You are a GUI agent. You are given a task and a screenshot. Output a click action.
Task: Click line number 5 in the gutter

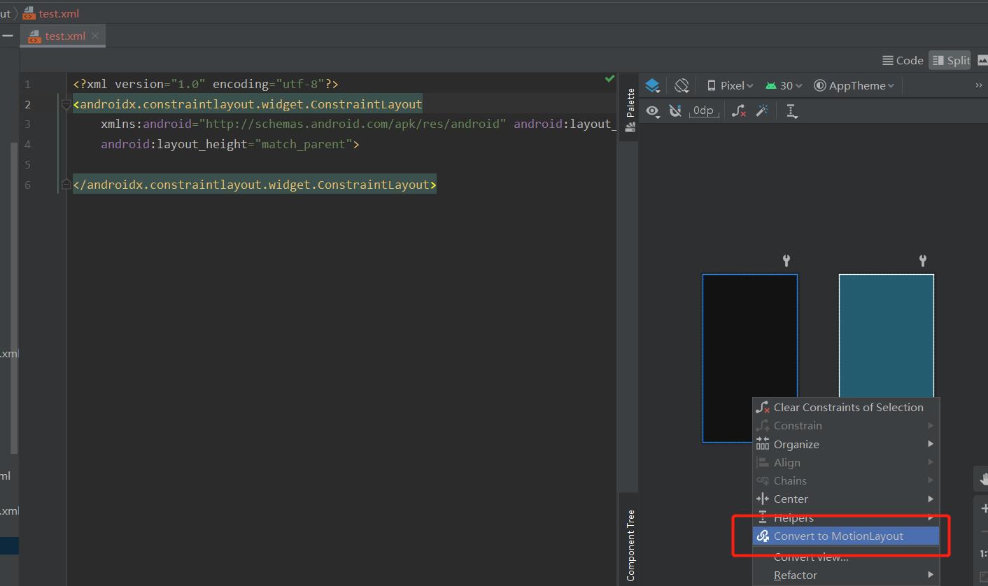coord(27,164)
